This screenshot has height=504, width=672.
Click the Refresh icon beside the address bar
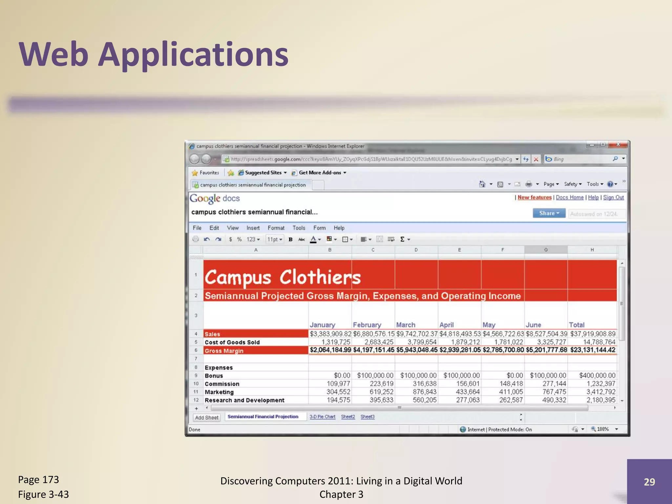(526, 159)
